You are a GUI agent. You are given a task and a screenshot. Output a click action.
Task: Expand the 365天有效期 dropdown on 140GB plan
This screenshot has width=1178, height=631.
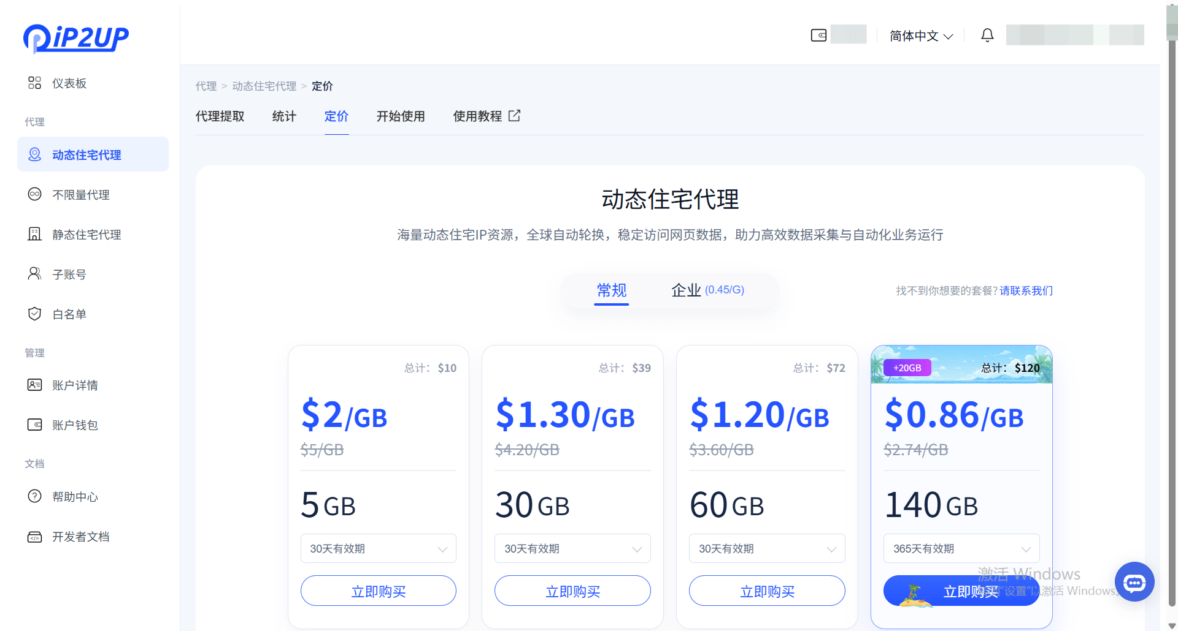961,548
